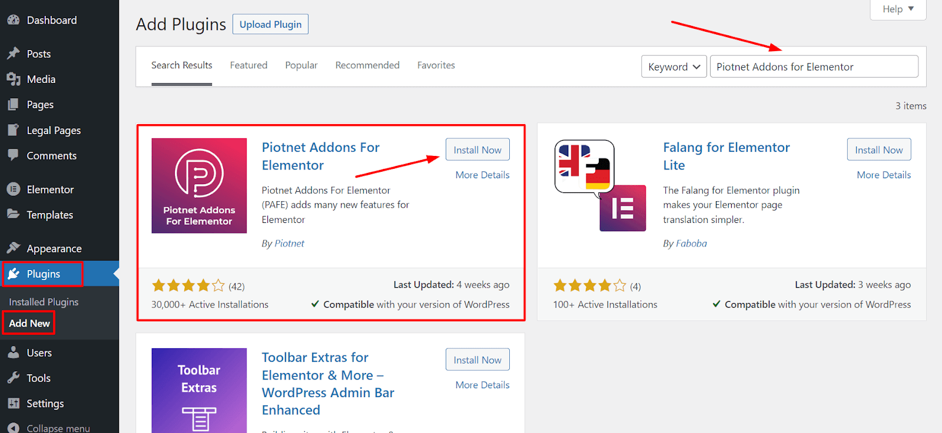The height and width of the screenshot is (433, 942).
Task: Click 'Last Updated: 4 weeks ago' text
Action: 452,285
